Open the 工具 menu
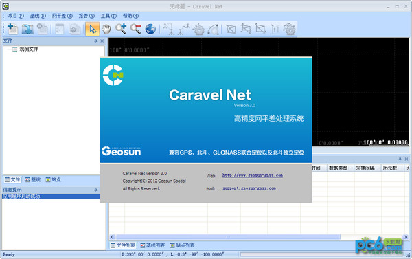The image size is (412, 259). point(108,16)
